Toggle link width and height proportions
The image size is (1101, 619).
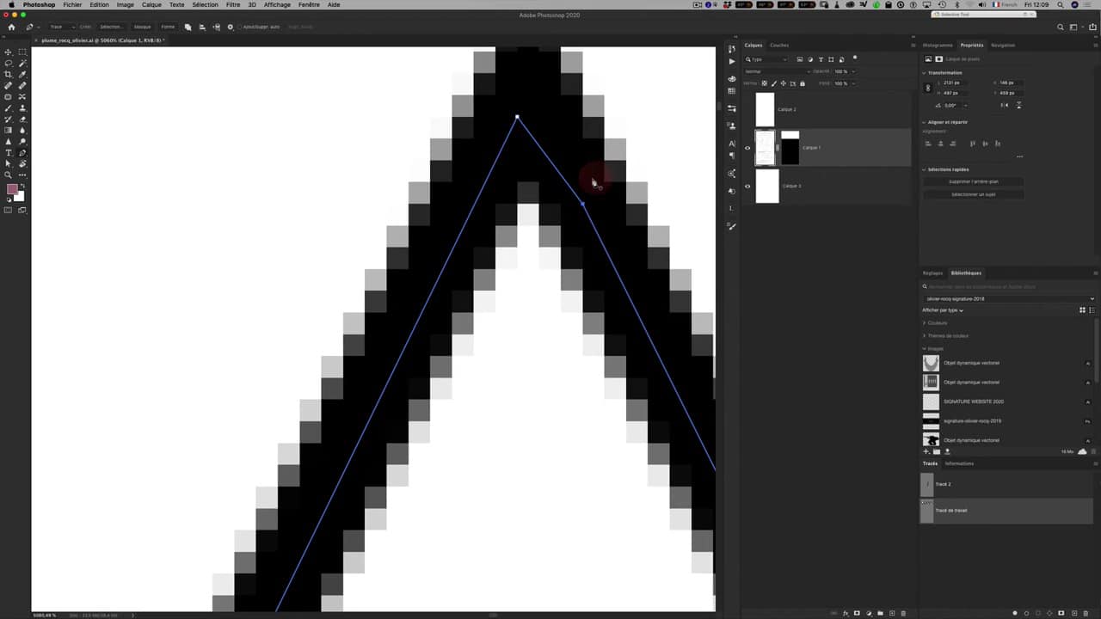[928, 88]
